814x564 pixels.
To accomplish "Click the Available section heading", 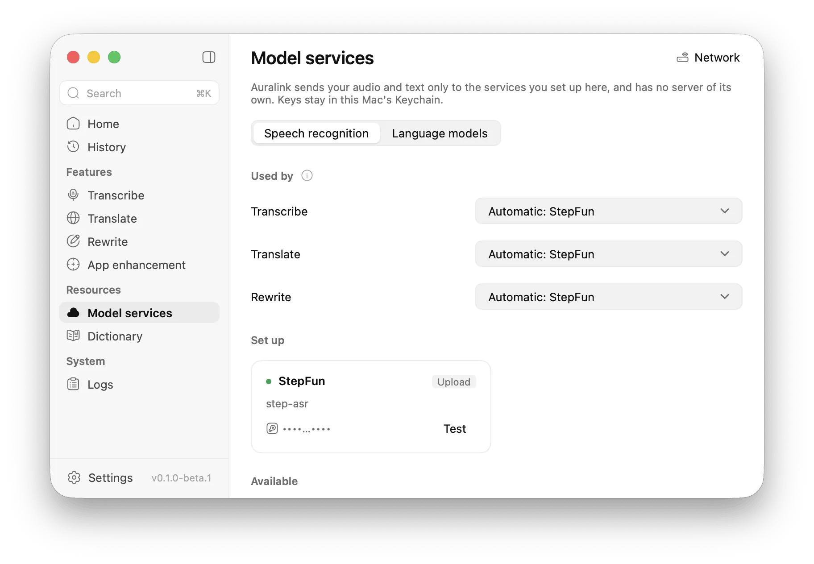I will [x=274, y=481].
